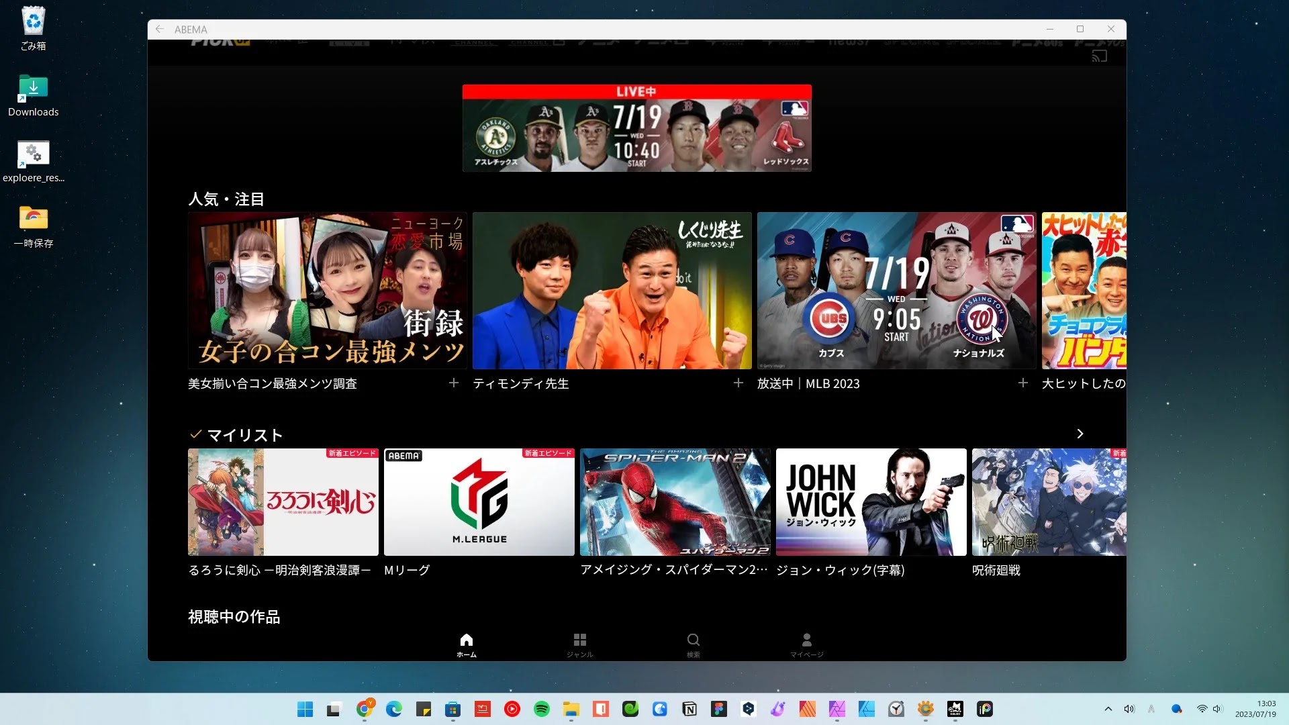Click the 呪術廻戦 title text
The height and width of the screenshot is (725, 1289).
[996, 570]
